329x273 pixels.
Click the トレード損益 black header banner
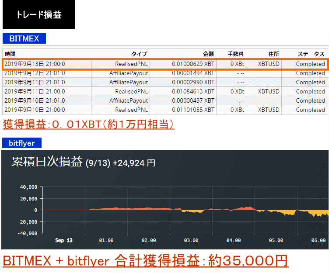(x=38, y=15)
